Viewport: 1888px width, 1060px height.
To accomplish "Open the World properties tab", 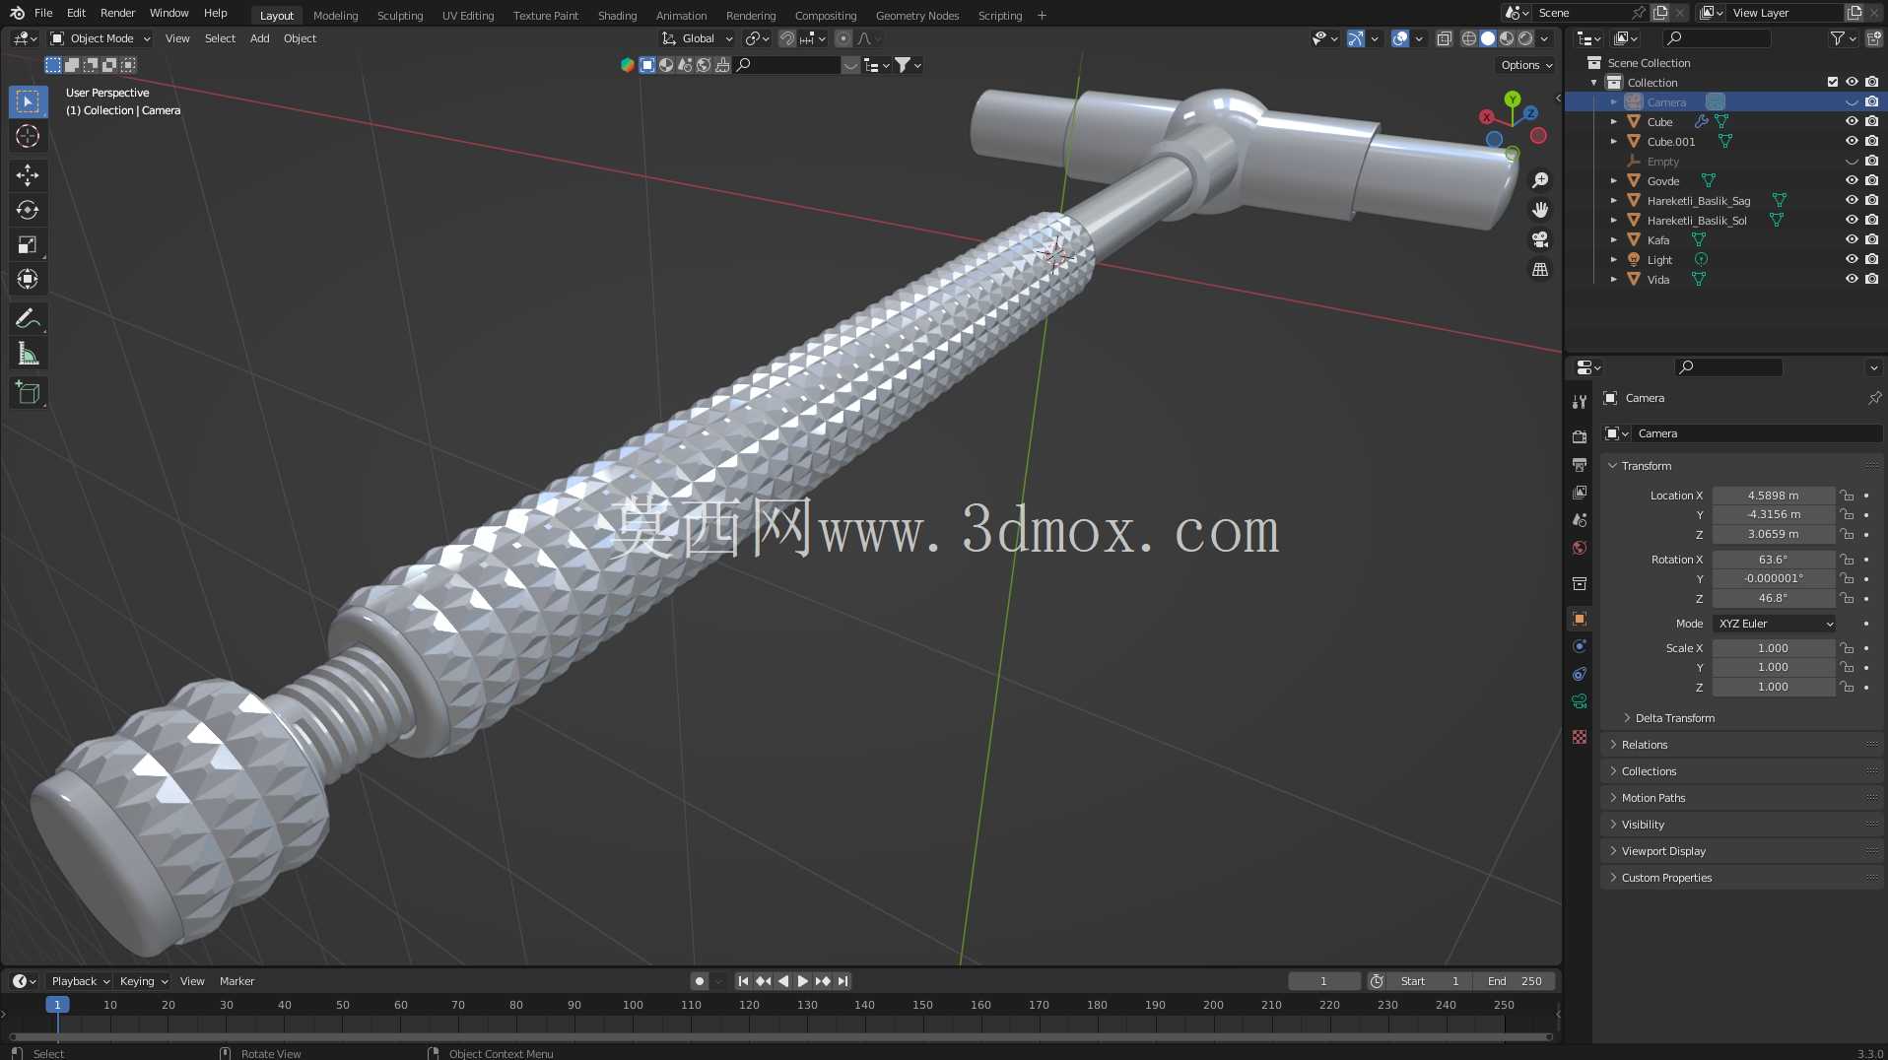I will click(x=1580, y=548).
